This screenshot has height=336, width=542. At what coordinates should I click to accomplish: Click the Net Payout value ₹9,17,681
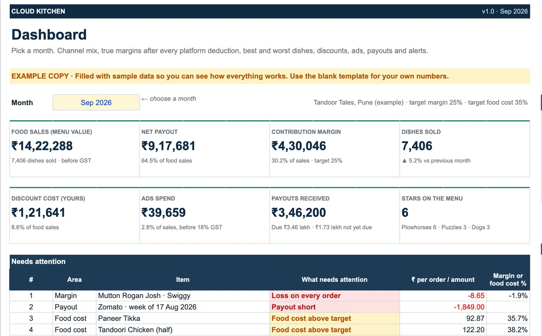pyautogui.click(x=168, y=146)
